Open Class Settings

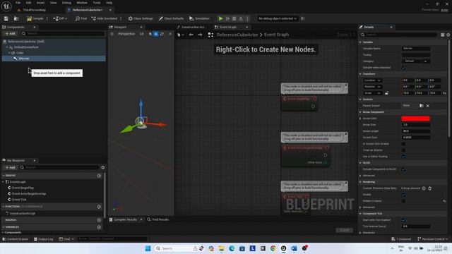(x=141, y=18)
